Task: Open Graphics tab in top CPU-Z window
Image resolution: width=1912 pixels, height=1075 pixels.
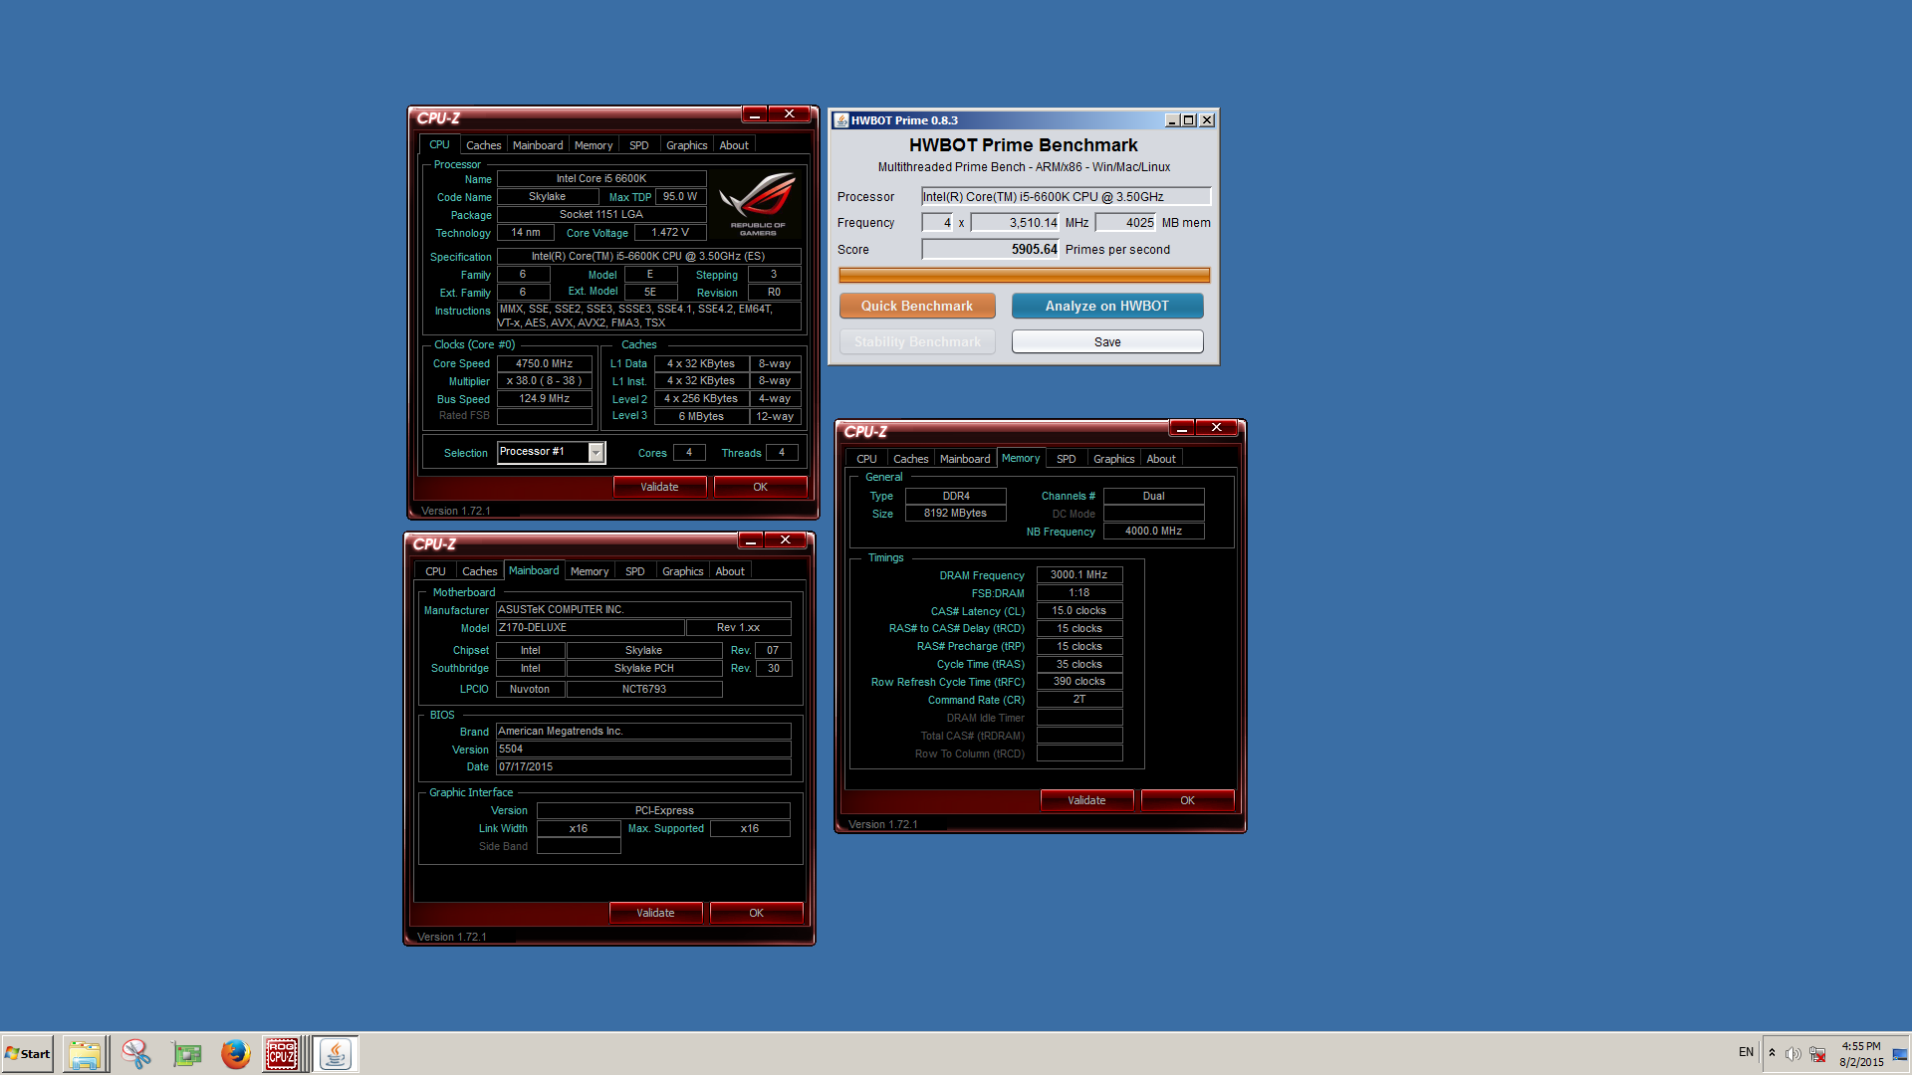Action: (x=687, y=145)
